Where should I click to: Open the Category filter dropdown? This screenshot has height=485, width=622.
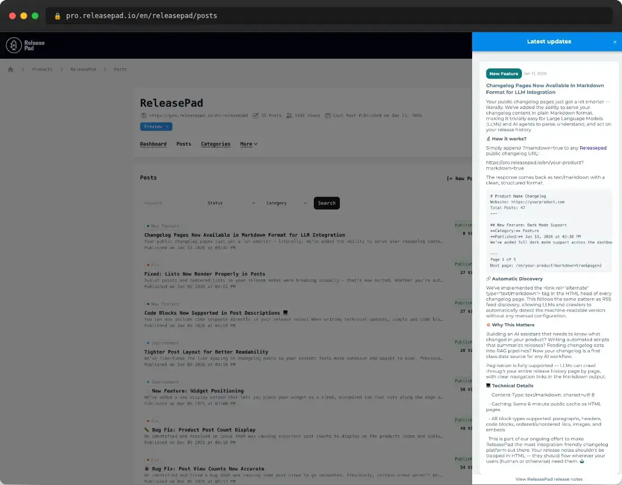[x=287, y=203]
